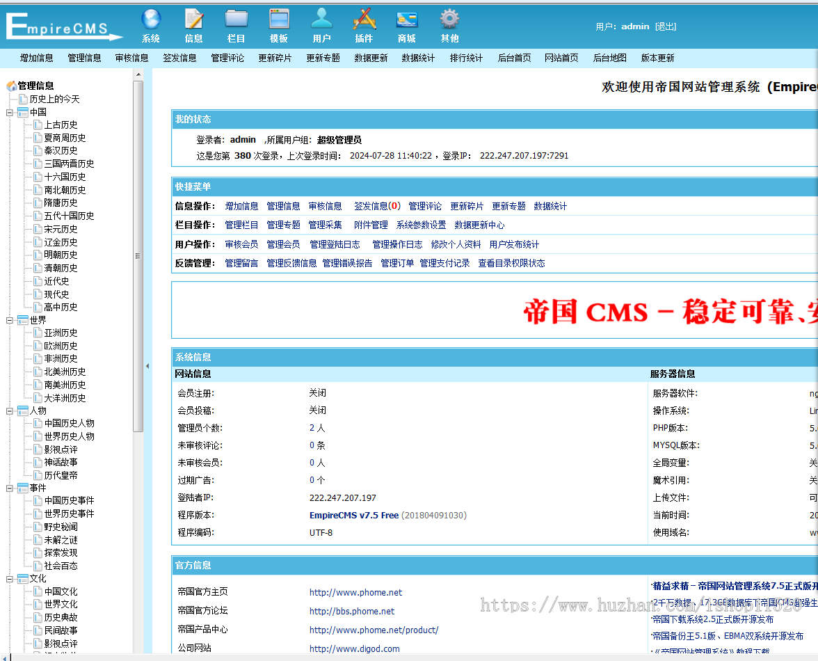Open 帝国下载系统2.5正式版开源发布 news link

pyautogui.click(x=713, y=619)
